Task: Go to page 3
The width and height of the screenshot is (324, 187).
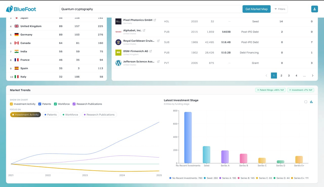Action: 289,76
